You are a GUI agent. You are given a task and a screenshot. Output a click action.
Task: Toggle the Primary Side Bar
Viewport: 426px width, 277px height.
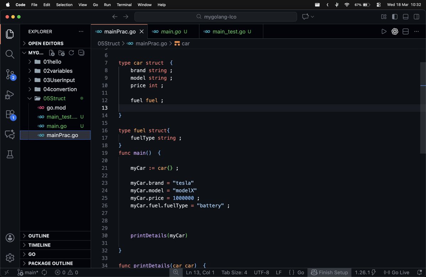395,17
